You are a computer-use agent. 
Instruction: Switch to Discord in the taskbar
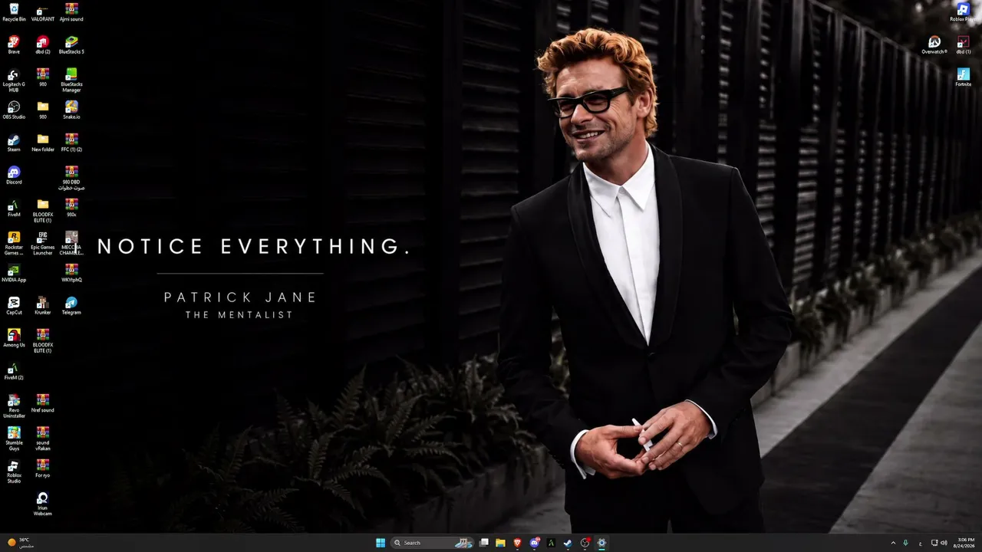pos(535,543)
